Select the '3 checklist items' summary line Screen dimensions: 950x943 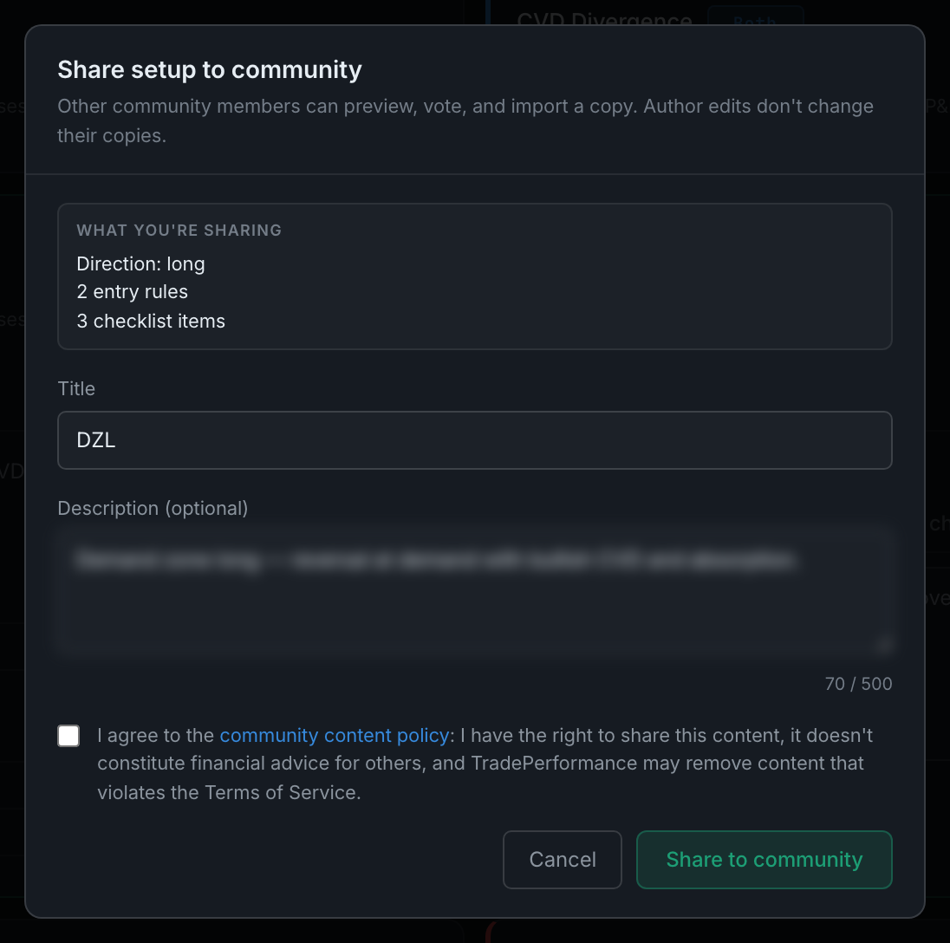point(151,321)
